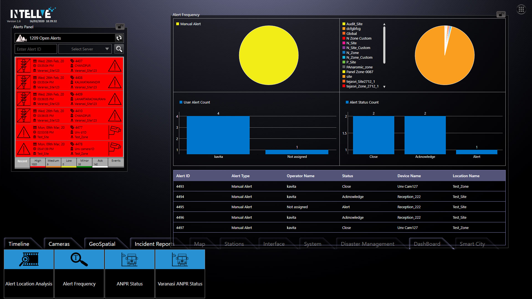Toggle the lock icon on Alerts Panel
The height and width of the screenshot is (299, 532).
pos(120,27)
